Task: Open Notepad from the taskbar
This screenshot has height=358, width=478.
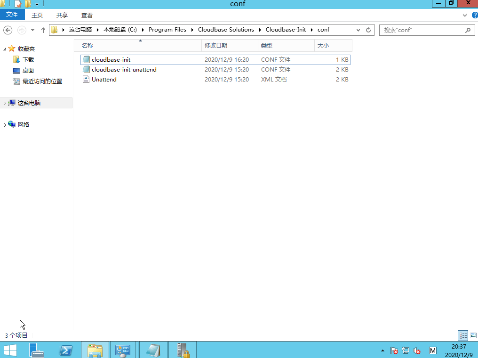Action: 153,350
